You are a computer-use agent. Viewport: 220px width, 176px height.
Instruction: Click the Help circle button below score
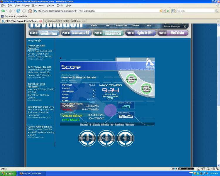[x=125, y=138]
